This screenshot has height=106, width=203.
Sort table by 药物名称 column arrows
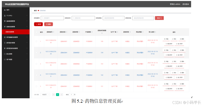click(67, 32)
